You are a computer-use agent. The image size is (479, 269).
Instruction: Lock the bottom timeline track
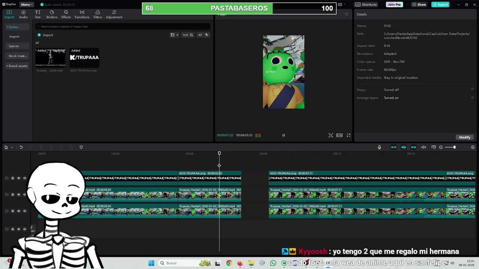[x=12, y=229]
